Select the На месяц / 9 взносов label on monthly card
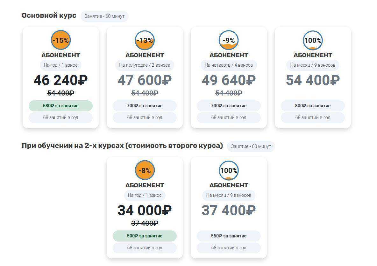The height and width of the screenshot is (266, 377). [x=312, y=65]
